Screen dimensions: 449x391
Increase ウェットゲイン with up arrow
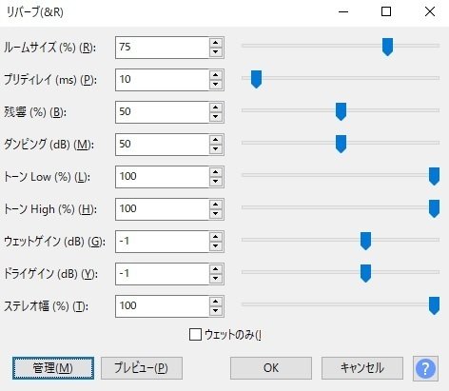tap(216, 237)
